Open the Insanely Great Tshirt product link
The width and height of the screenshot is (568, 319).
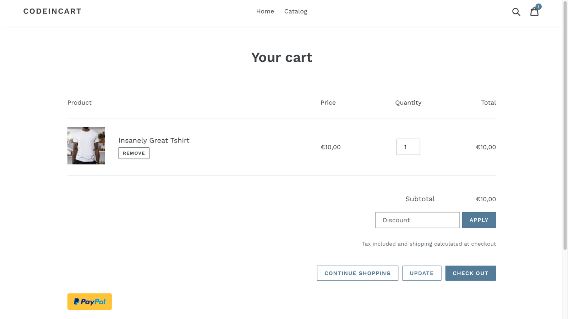click(154, 140)
